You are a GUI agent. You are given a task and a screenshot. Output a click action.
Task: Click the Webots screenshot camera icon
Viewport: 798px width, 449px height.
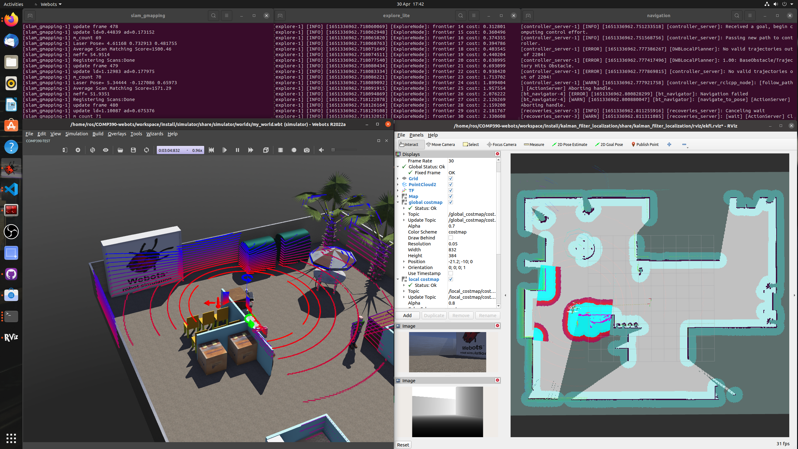tap(307, 150)
